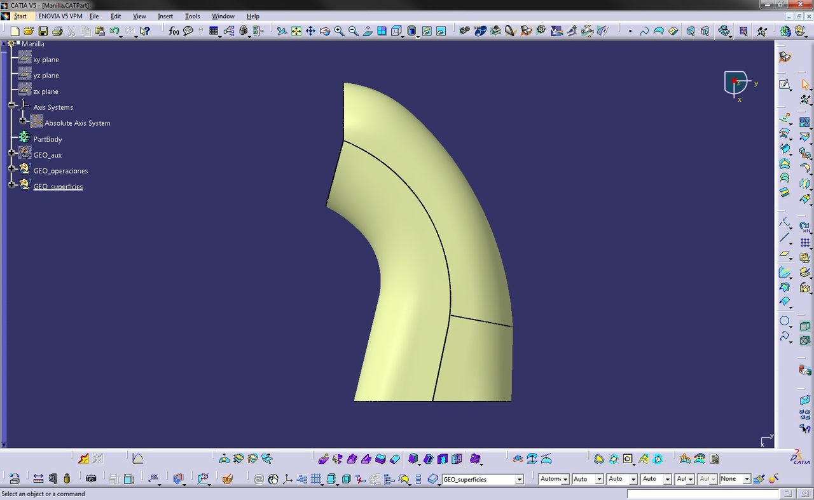Viewport: 814px width, 500px height.
Task: Select the xy plane in the tree
Action: [x=46, y=60]
